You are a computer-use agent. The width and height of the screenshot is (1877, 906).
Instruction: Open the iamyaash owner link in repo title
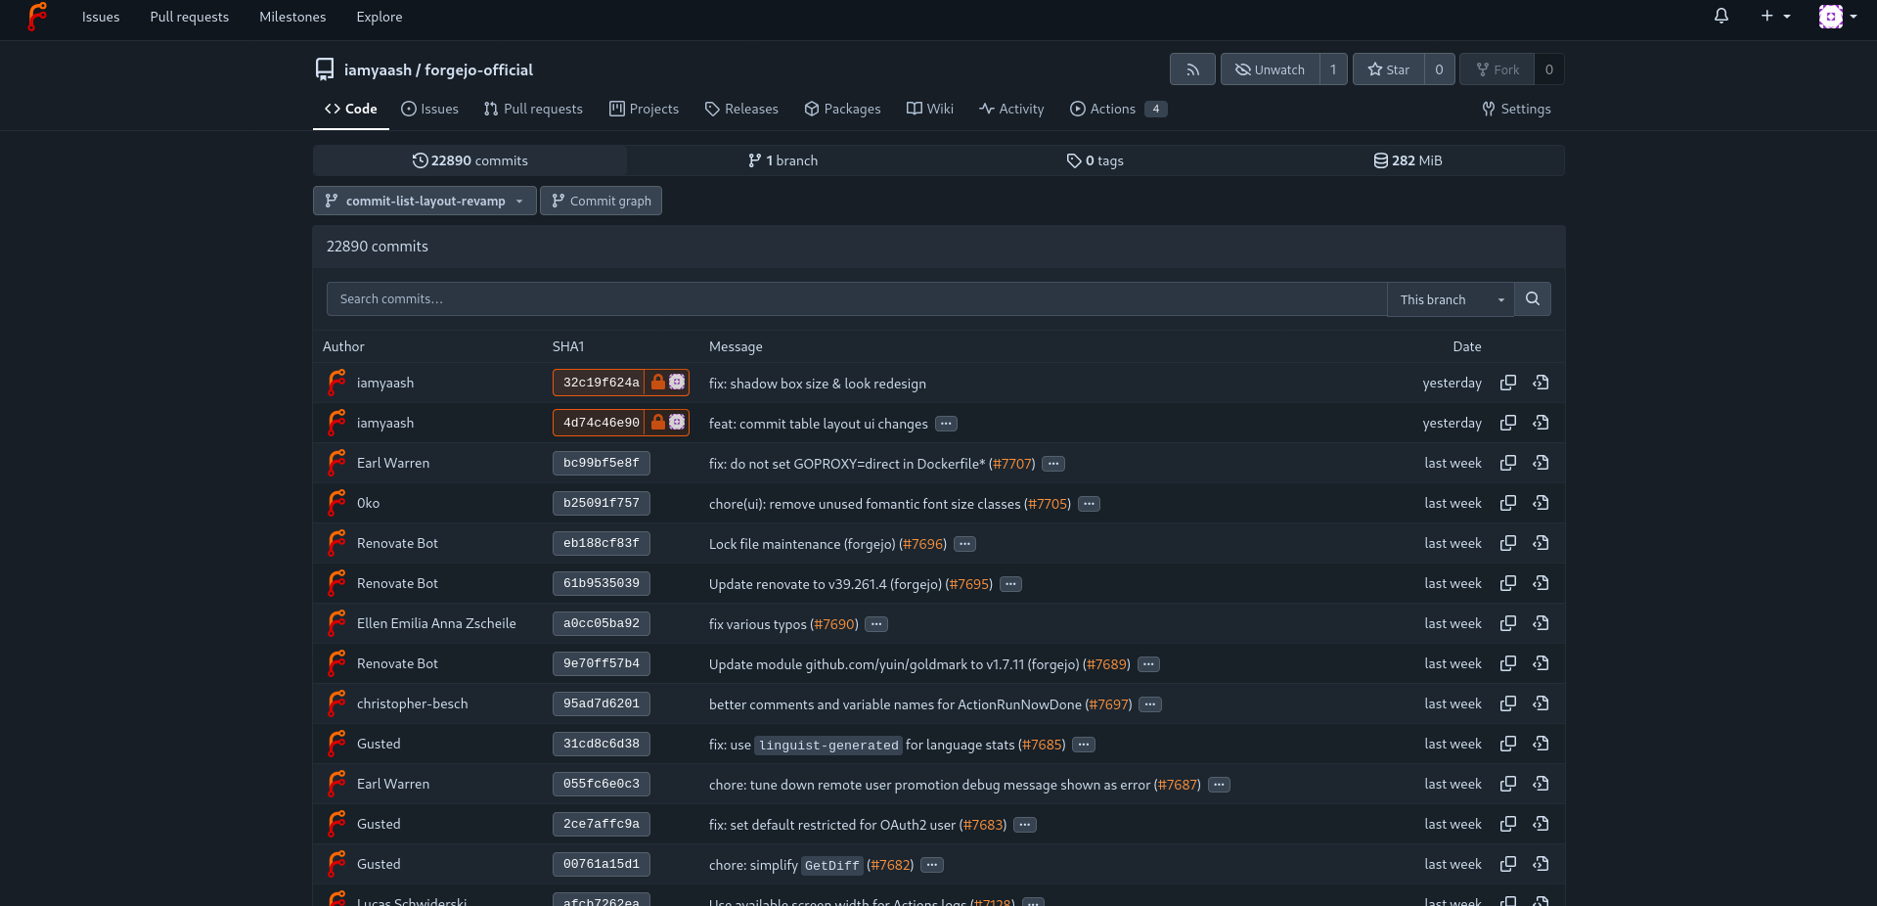[378, 69]
